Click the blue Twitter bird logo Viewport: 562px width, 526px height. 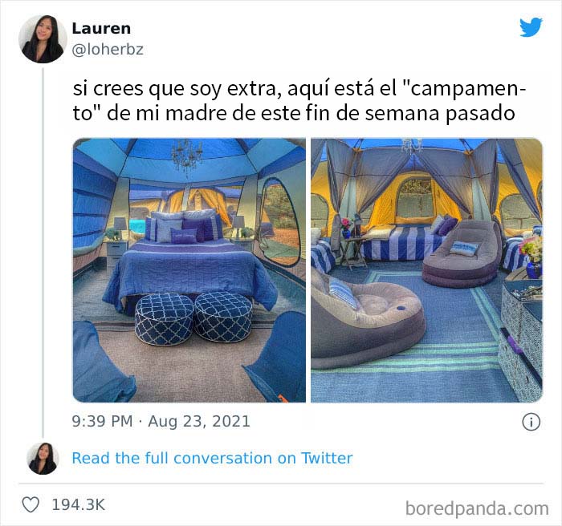[531, 27]
